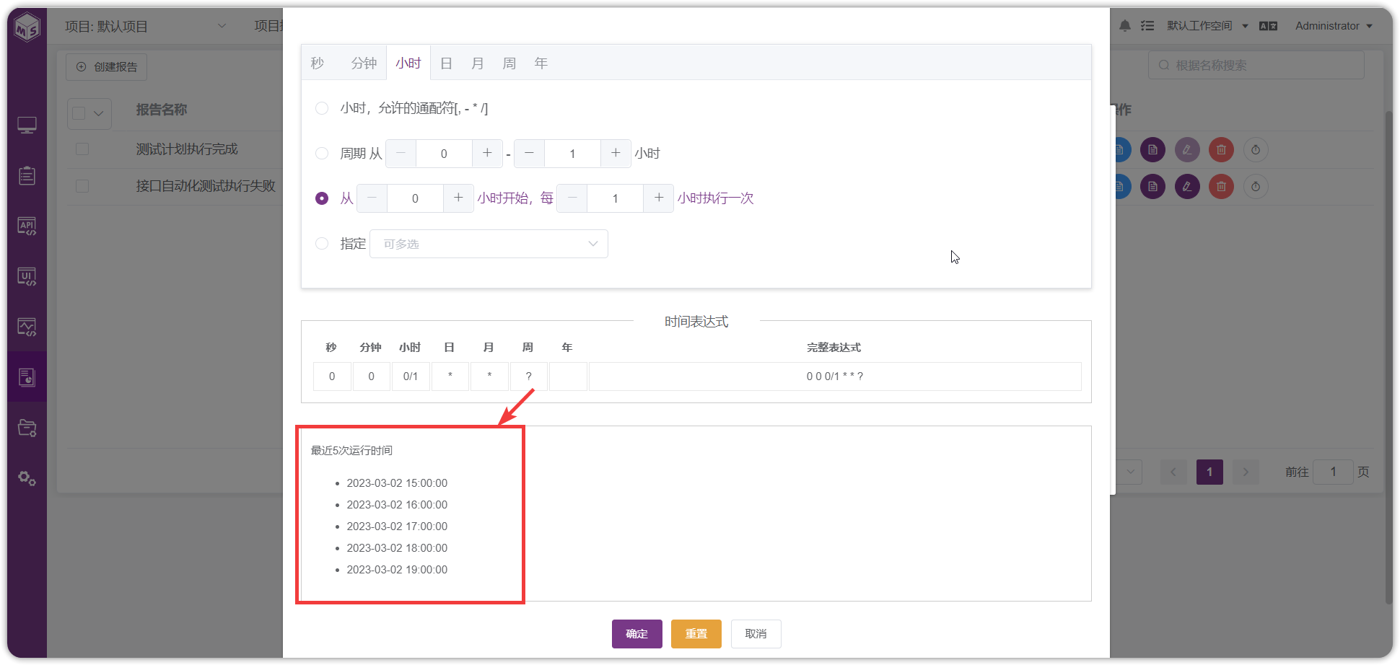Increase the start hour in 从 row

(x=458, y=198)
